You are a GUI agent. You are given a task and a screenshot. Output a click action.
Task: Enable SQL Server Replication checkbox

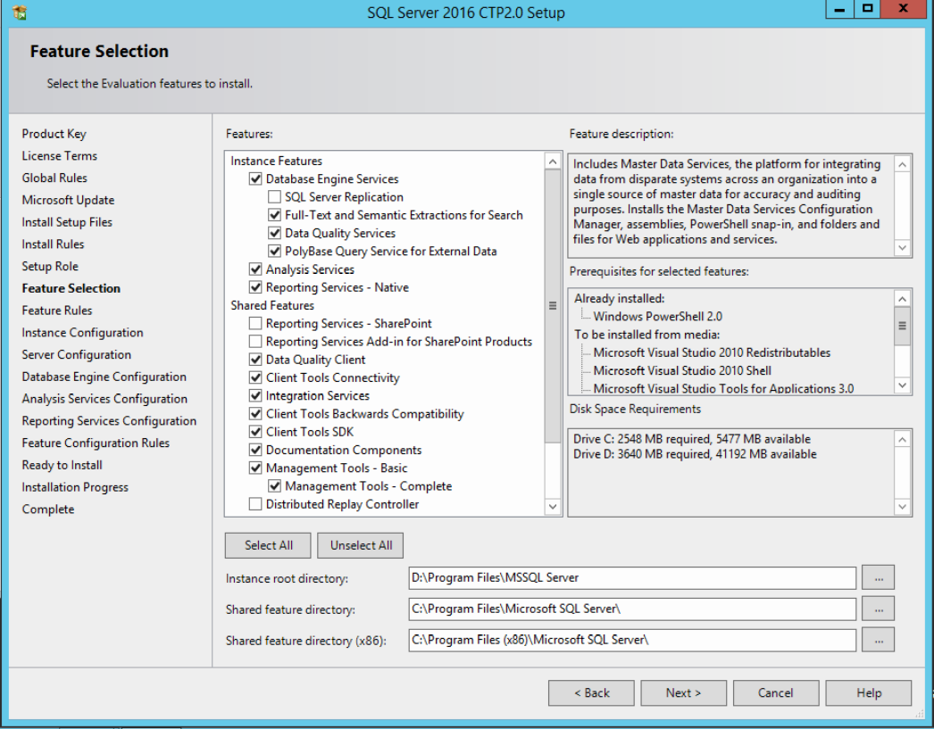coord(275,197)
